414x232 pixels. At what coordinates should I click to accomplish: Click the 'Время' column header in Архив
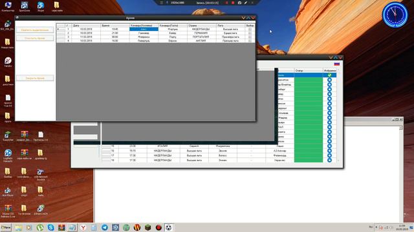115,26
